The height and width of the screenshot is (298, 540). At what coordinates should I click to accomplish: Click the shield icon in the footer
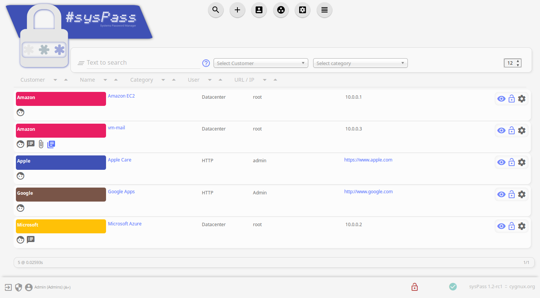tap(19, 287)
